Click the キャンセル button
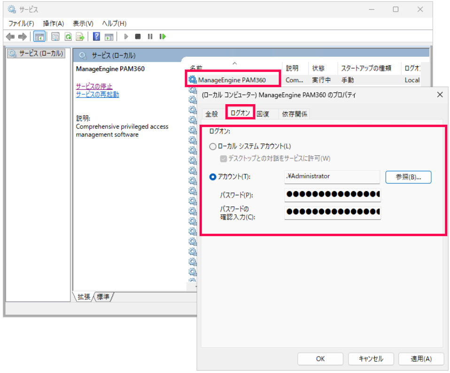450x373 pixels. pyautogui.click(x=371, y=358)
